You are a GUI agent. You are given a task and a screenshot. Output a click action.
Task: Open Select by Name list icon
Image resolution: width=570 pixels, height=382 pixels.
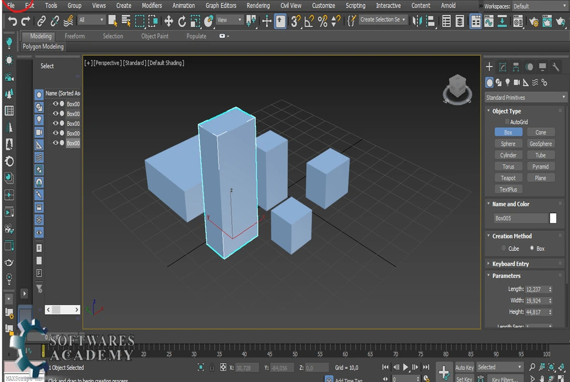coord(126,21)
